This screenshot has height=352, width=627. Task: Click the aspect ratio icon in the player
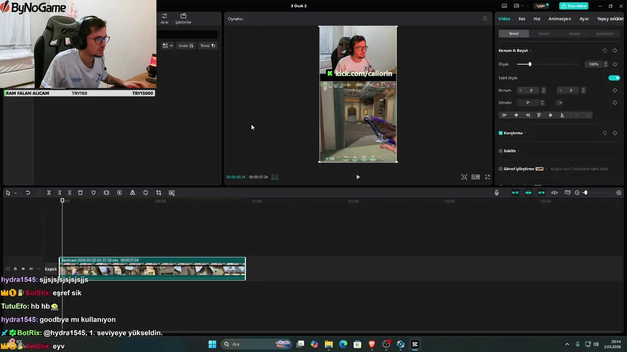[x=476, y=177]
